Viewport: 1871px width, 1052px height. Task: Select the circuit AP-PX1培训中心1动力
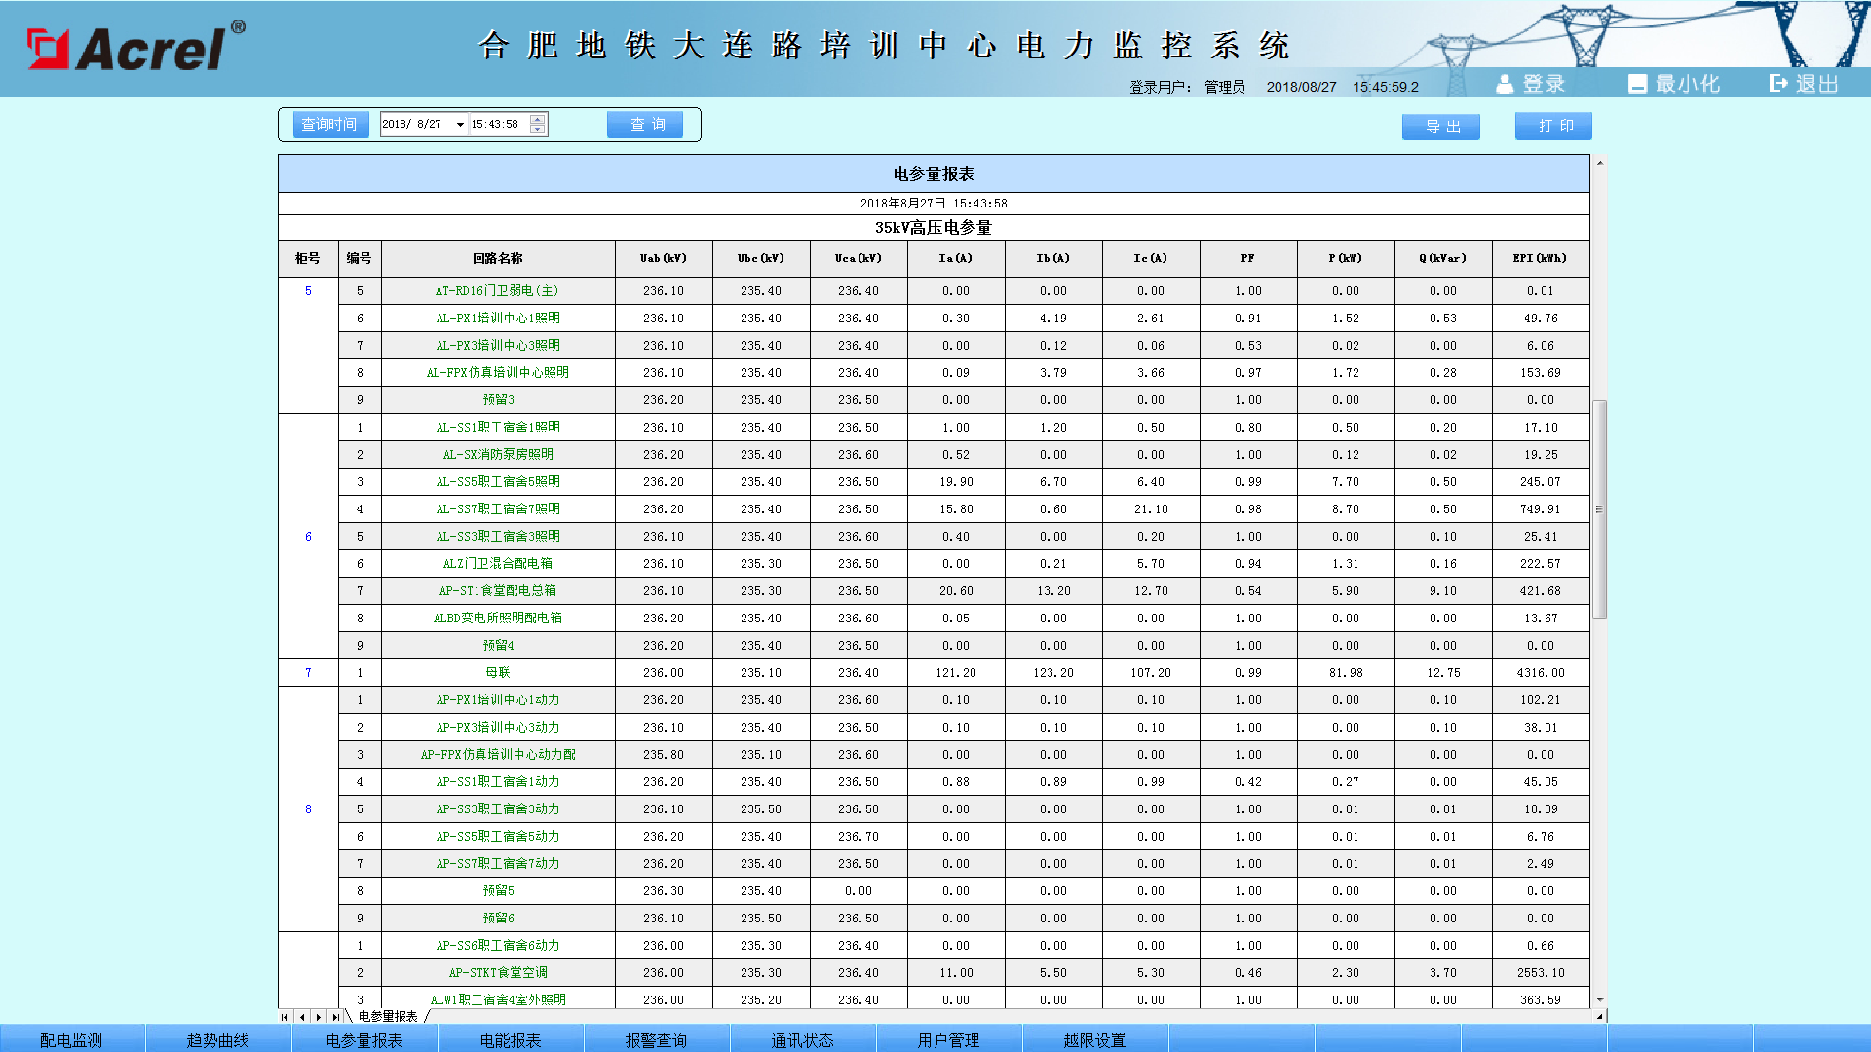point(498,700)
